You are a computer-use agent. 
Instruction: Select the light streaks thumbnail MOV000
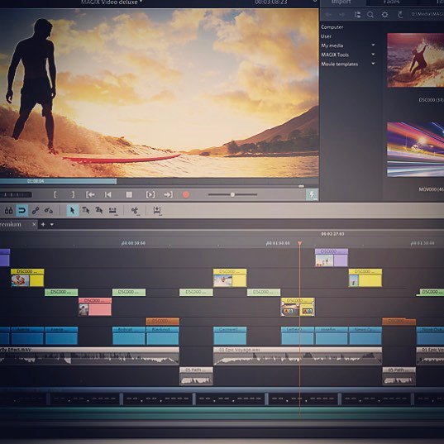[x=415, y=150]
